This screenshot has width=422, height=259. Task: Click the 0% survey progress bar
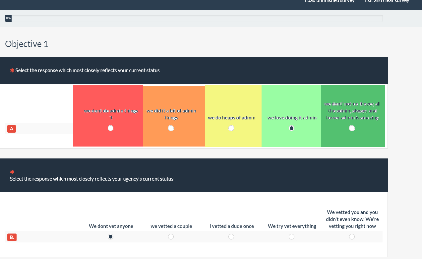tap(194, 18)
